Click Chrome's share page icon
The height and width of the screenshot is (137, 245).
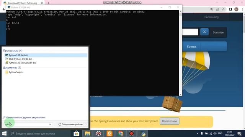(218, 9)
